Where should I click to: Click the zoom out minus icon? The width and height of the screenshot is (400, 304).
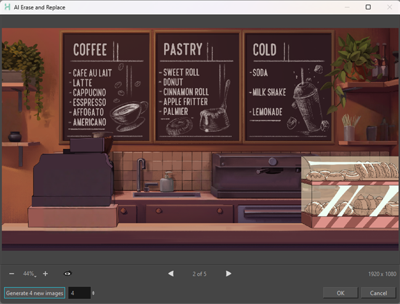(12, 273)
